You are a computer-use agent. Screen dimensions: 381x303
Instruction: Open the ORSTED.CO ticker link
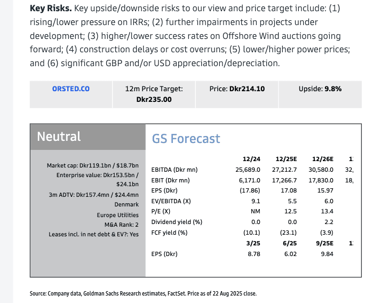pos(70,89)
